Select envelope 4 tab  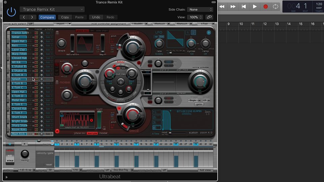[156, 128]
